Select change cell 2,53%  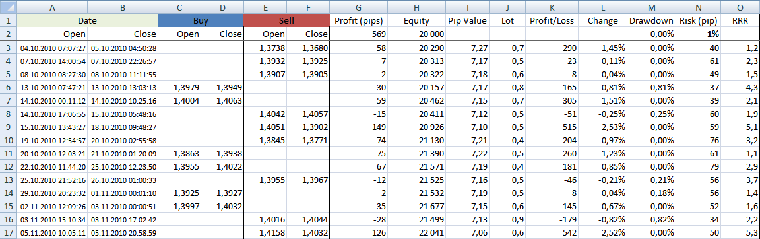[x=602, y=127]
